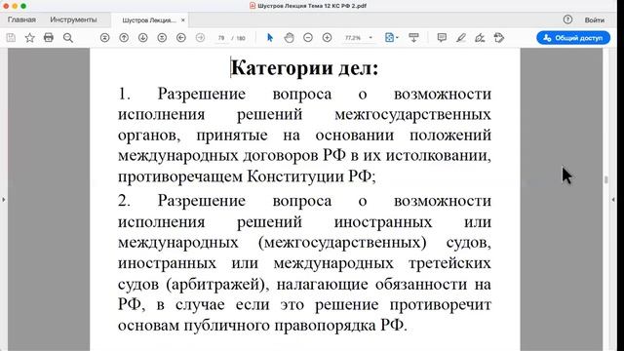The height and width of the screenshot is (351, 624).
Task: Open the Fill and Sign tool
Action: point(480,38)
